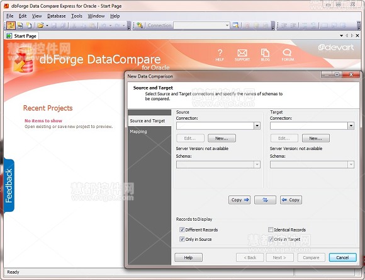
Task: Click the Target Edit... button
Action: coord(284,138)
